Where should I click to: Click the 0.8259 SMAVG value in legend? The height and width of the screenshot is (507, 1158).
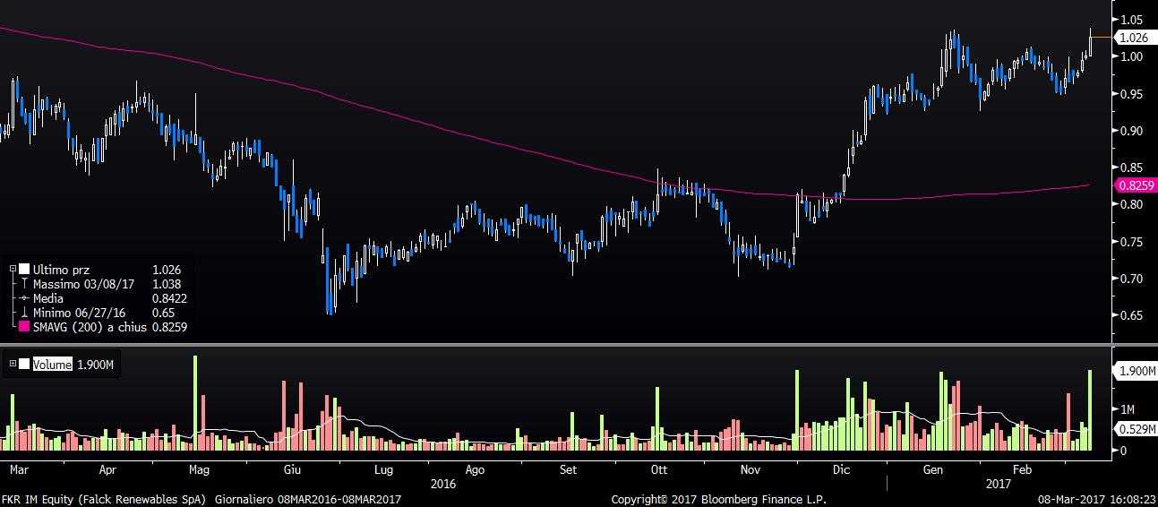pos(170,328)
